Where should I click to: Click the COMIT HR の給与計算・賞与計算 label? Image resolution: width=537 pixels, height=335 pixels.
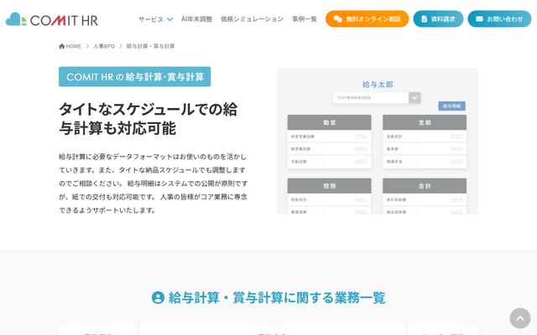click(134, 76)
